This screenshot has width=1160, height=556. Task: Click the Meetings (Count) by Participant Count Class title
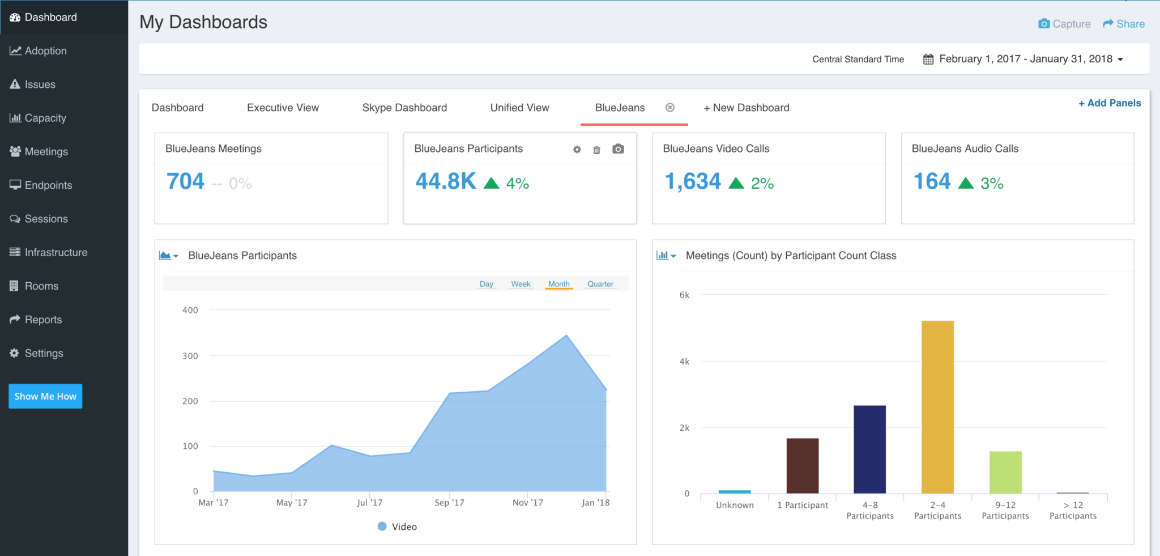791,256
